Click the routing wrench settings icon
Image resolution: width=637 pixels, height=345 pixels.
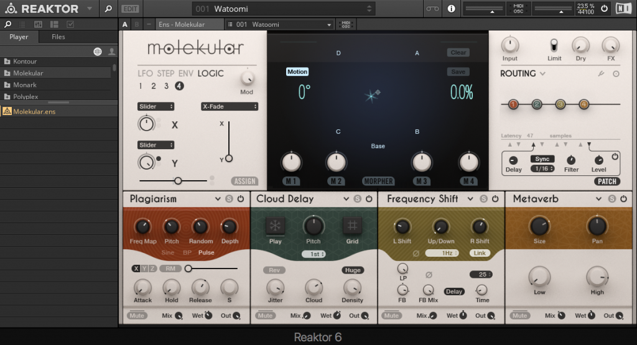(601, 73)
